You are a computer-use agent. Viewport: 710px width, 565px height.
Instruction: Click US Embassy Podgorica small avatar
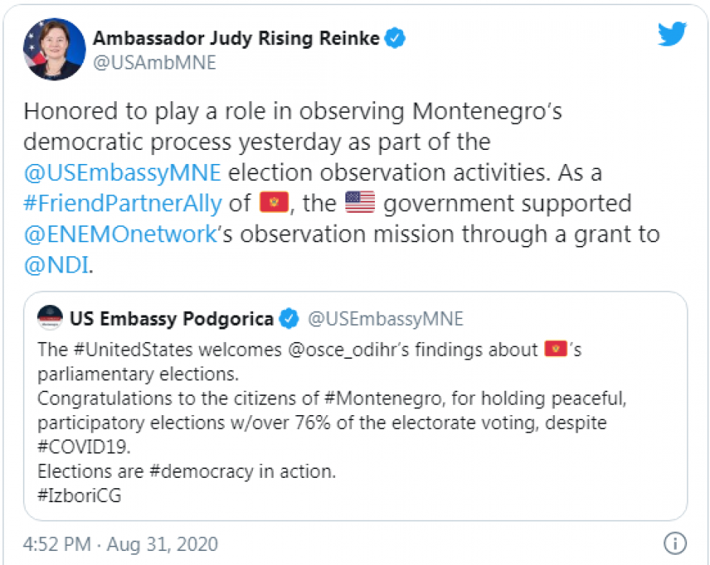click(50, 318)
